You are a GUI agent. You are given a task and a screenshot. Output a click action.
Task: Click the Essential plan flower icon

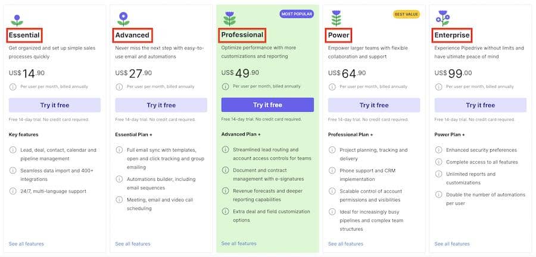(17, 20)
